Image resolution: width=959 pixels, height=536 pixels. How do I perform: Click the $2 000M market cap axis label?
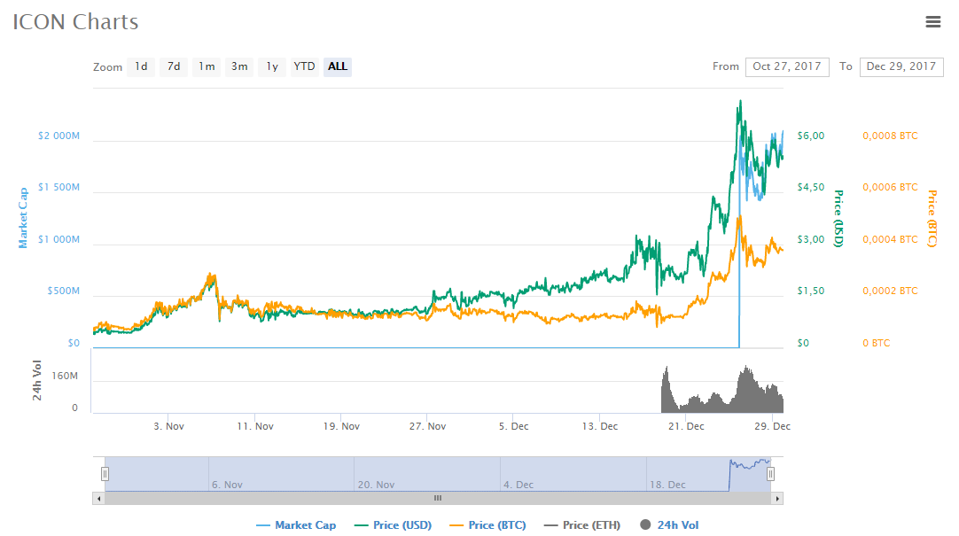click(58, 136)
